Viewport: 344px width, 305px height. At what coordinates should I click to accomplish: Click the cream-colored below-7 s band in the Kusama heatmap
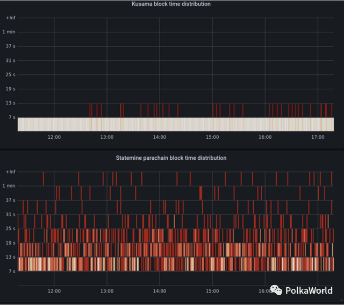(176, 124)
